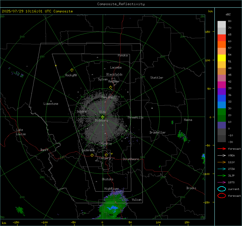Image resolution: width=242 pixels, height=226 pixels.
Task: Click the Innisfail city label
Action: [109, 97]
